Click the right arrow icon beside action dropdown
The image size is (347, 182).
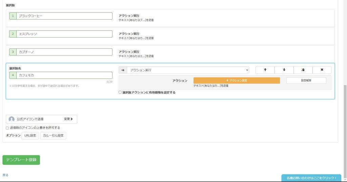point(123,70)
